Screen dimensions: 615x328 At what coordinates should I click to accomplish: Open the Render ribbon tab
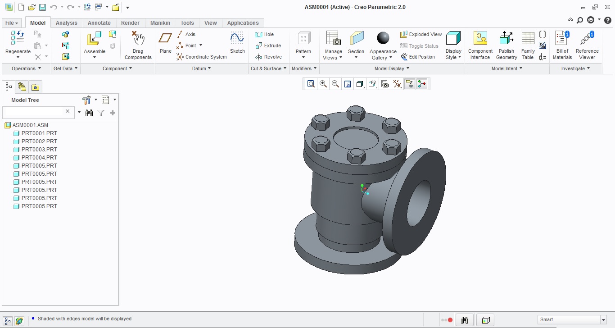point(131,23)
